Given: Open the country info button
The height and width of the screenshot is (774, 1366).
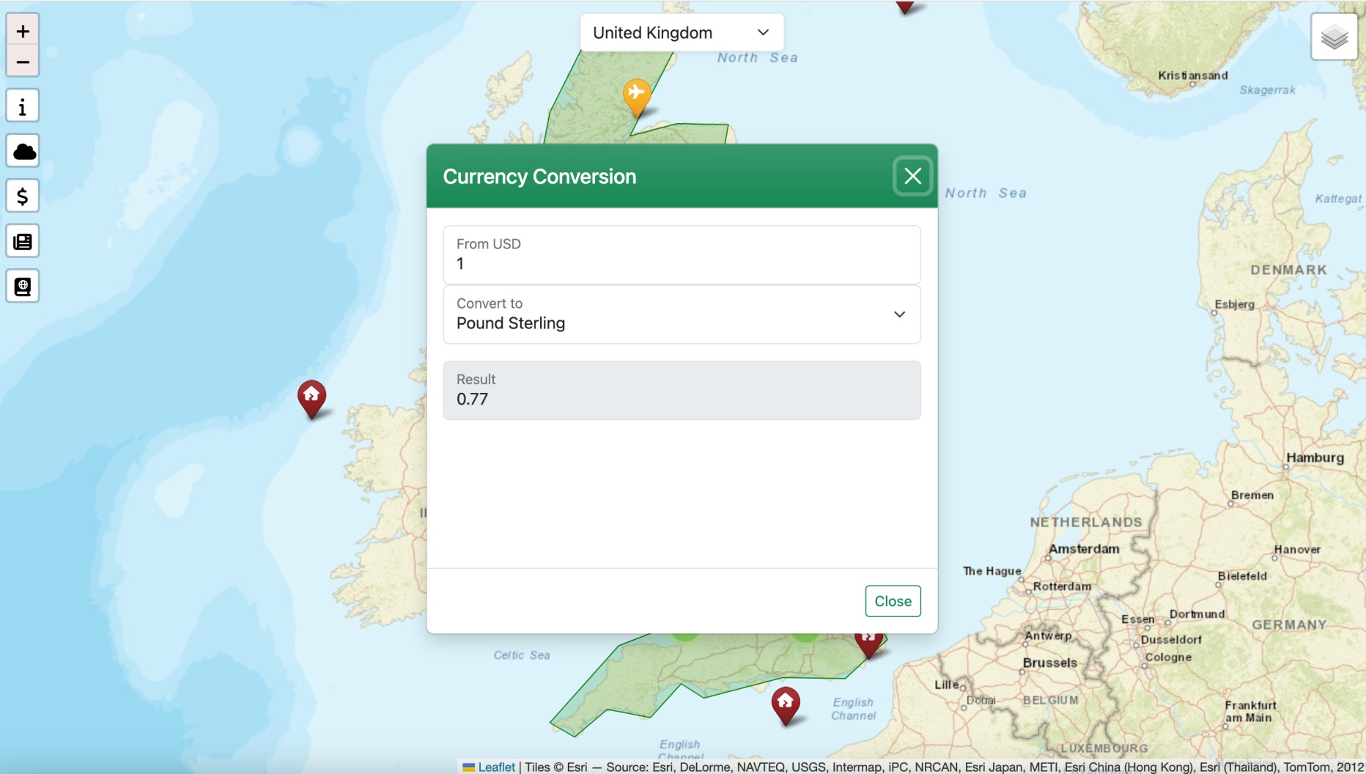Looking at the screenshot, I should coord(23,106).
